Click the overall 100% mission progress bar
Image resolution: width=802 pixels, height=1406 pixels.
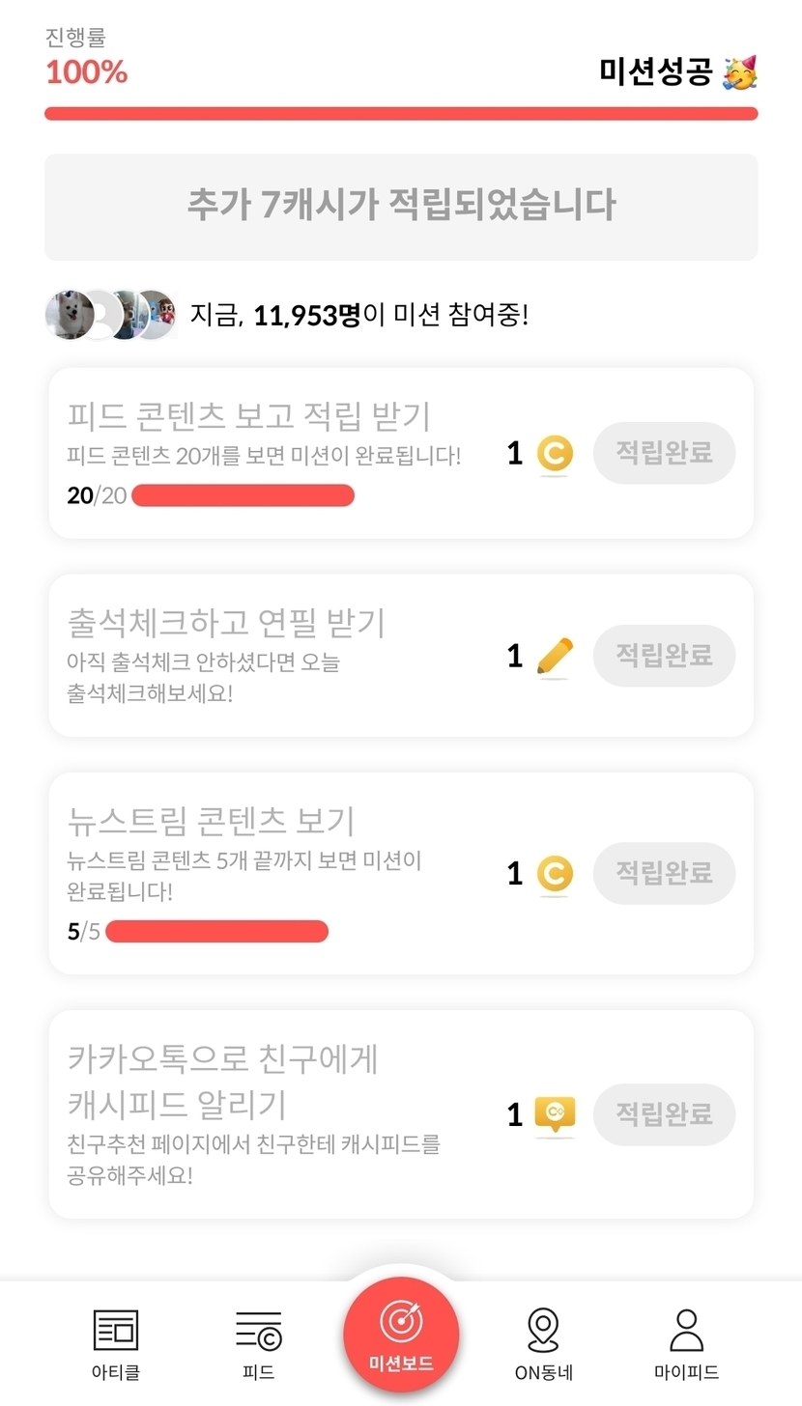point(401,114)
